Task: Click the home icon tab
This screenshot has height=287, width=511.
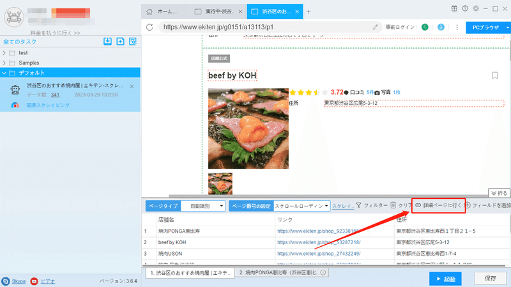Action: pyautogui.click(x=149, y=12)
